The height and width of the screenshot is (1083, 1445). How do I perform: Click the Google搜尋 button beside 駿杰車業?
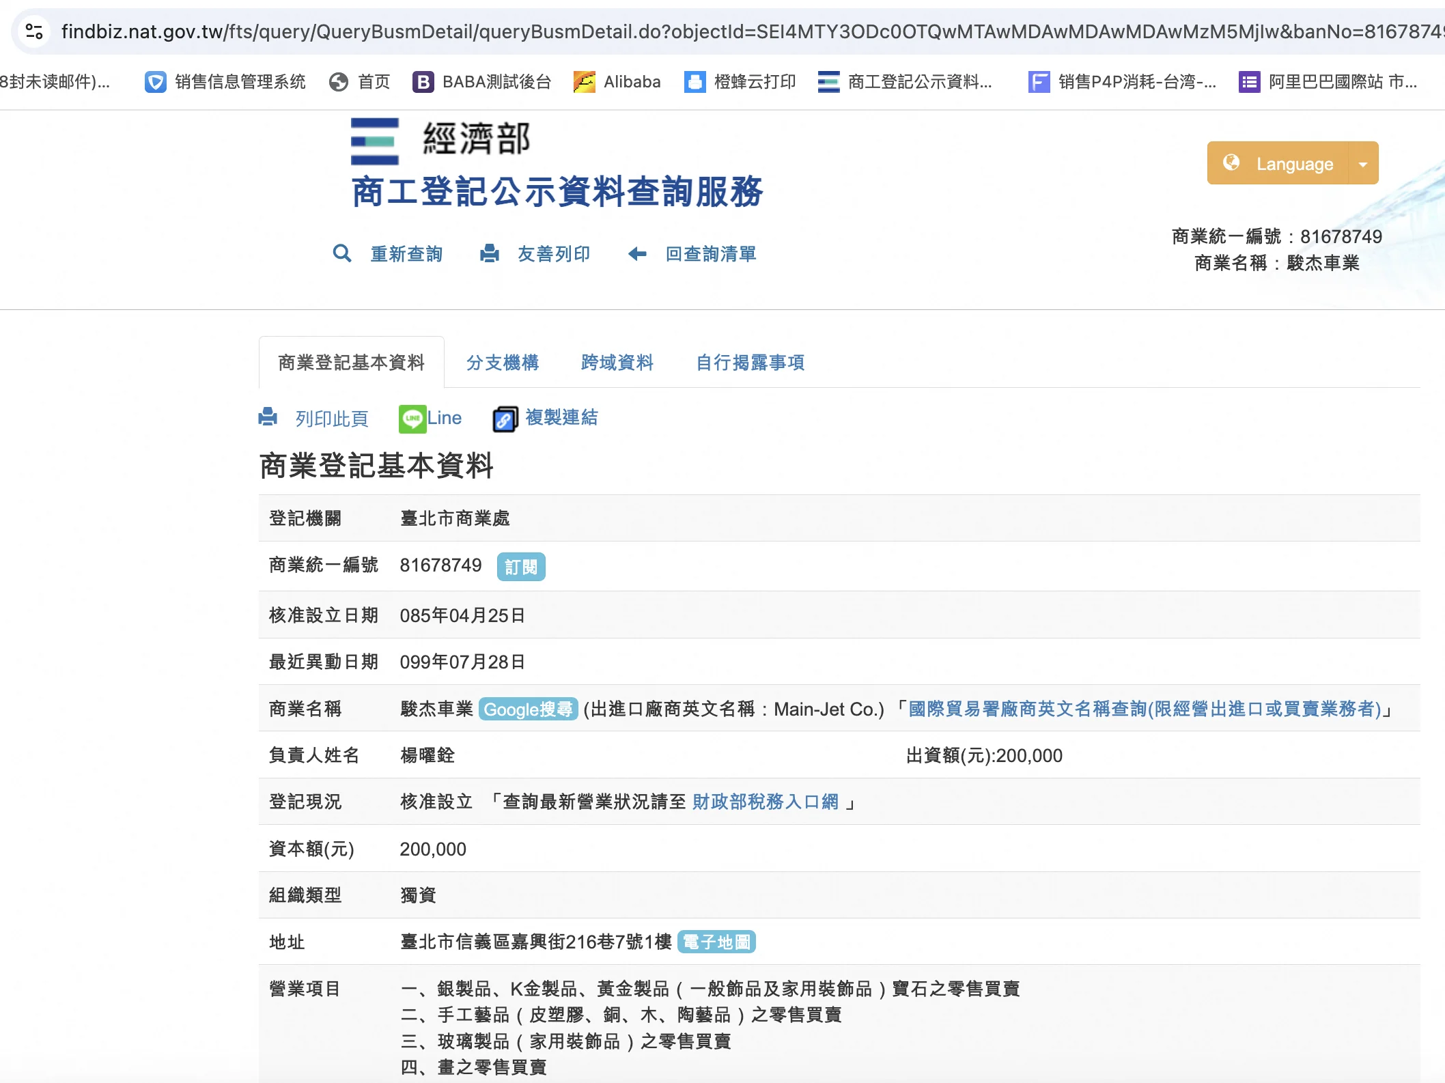click(x=528, y=709)
